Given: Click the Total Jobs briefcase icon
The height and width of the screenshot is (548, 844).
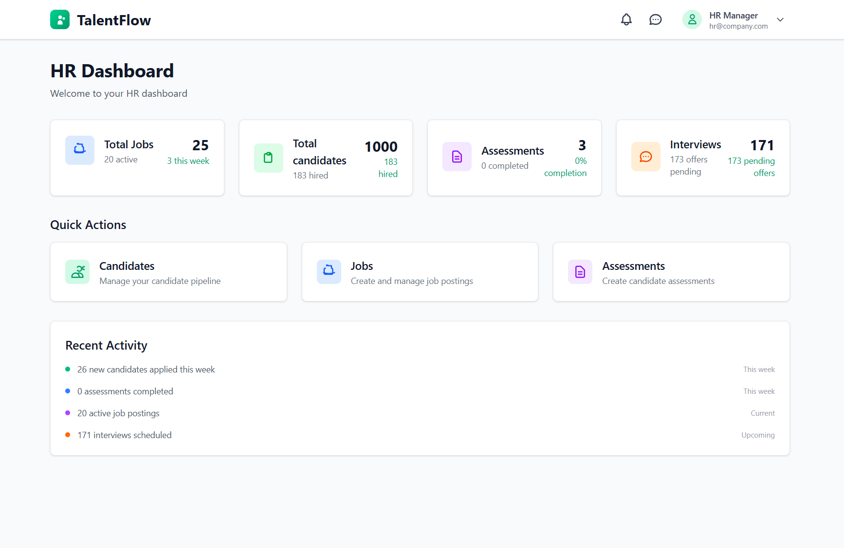Looking at the screenshot, I should (x=80, y=150).
